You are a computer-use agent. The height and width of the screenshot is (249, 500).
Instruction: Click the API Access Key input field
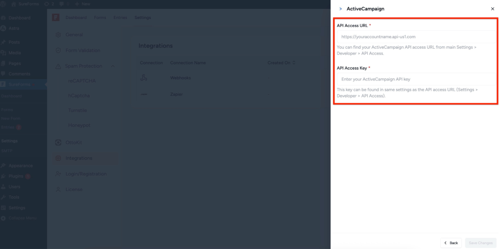(416, 79)
